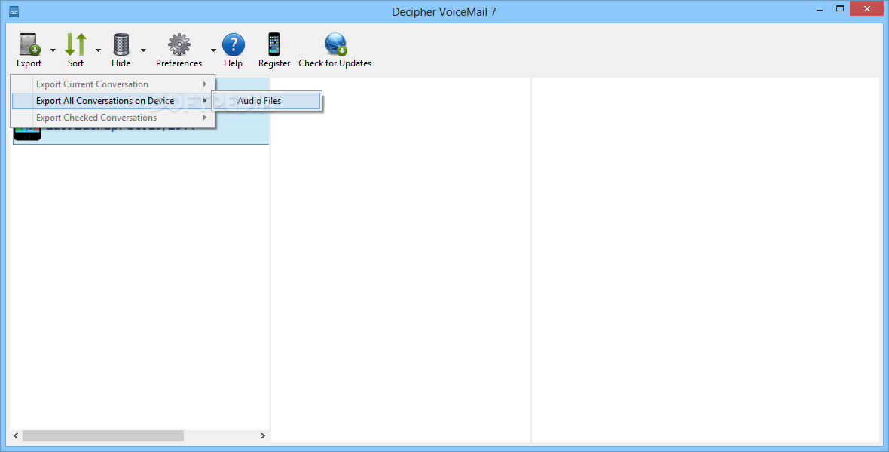
Task: Click the Export toolbar icon
Action: (x=29, y=44)
